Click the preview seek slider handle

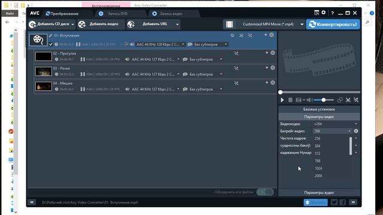pos(281,92)
